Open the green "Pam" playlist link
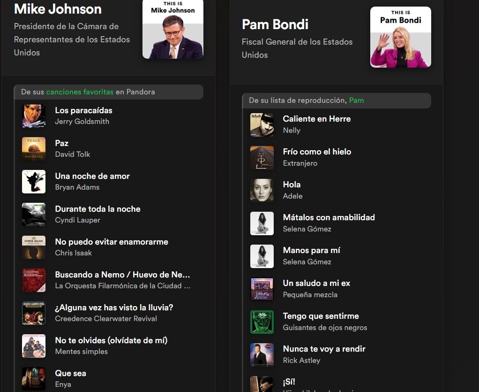 [x=356, y=100]
